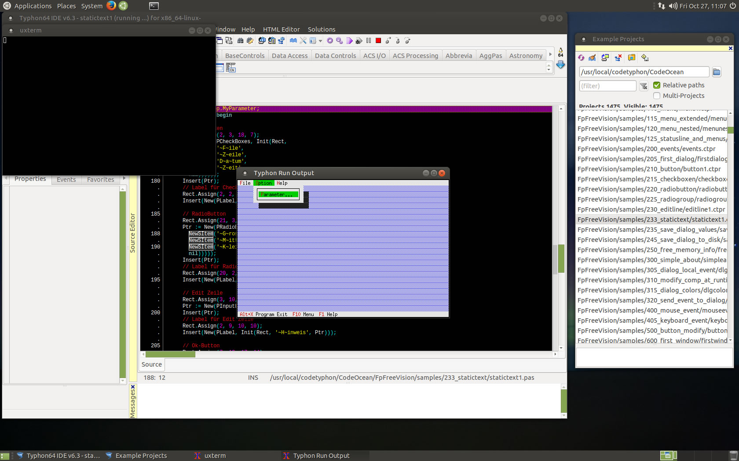
Task: Click the red Stop button in the IDE toolbar
Action: tap(378, 40)
